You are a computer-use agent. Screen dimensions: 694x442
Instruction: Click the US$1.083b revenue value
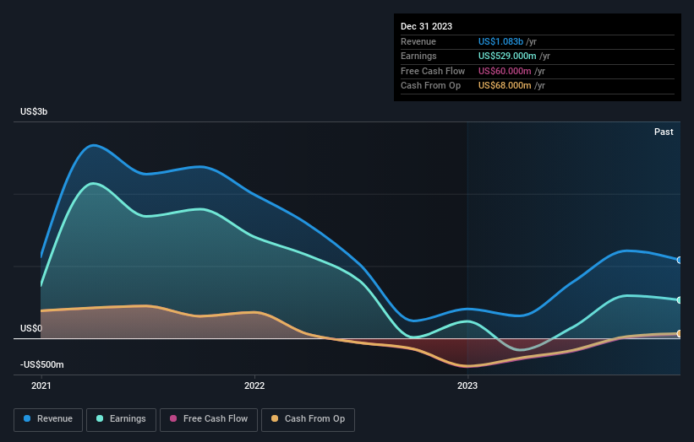tap(500, 41)
